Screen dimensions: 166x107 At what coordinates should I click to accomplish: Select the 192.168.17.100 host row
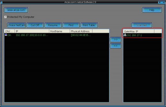tap(57, 35)
